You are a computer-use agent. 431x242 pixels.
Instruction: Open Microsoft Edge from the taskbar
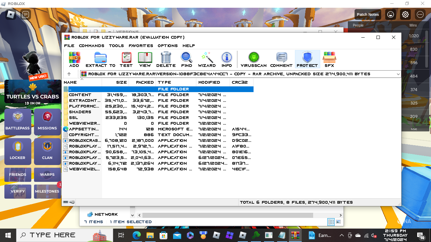pos(136,235)
